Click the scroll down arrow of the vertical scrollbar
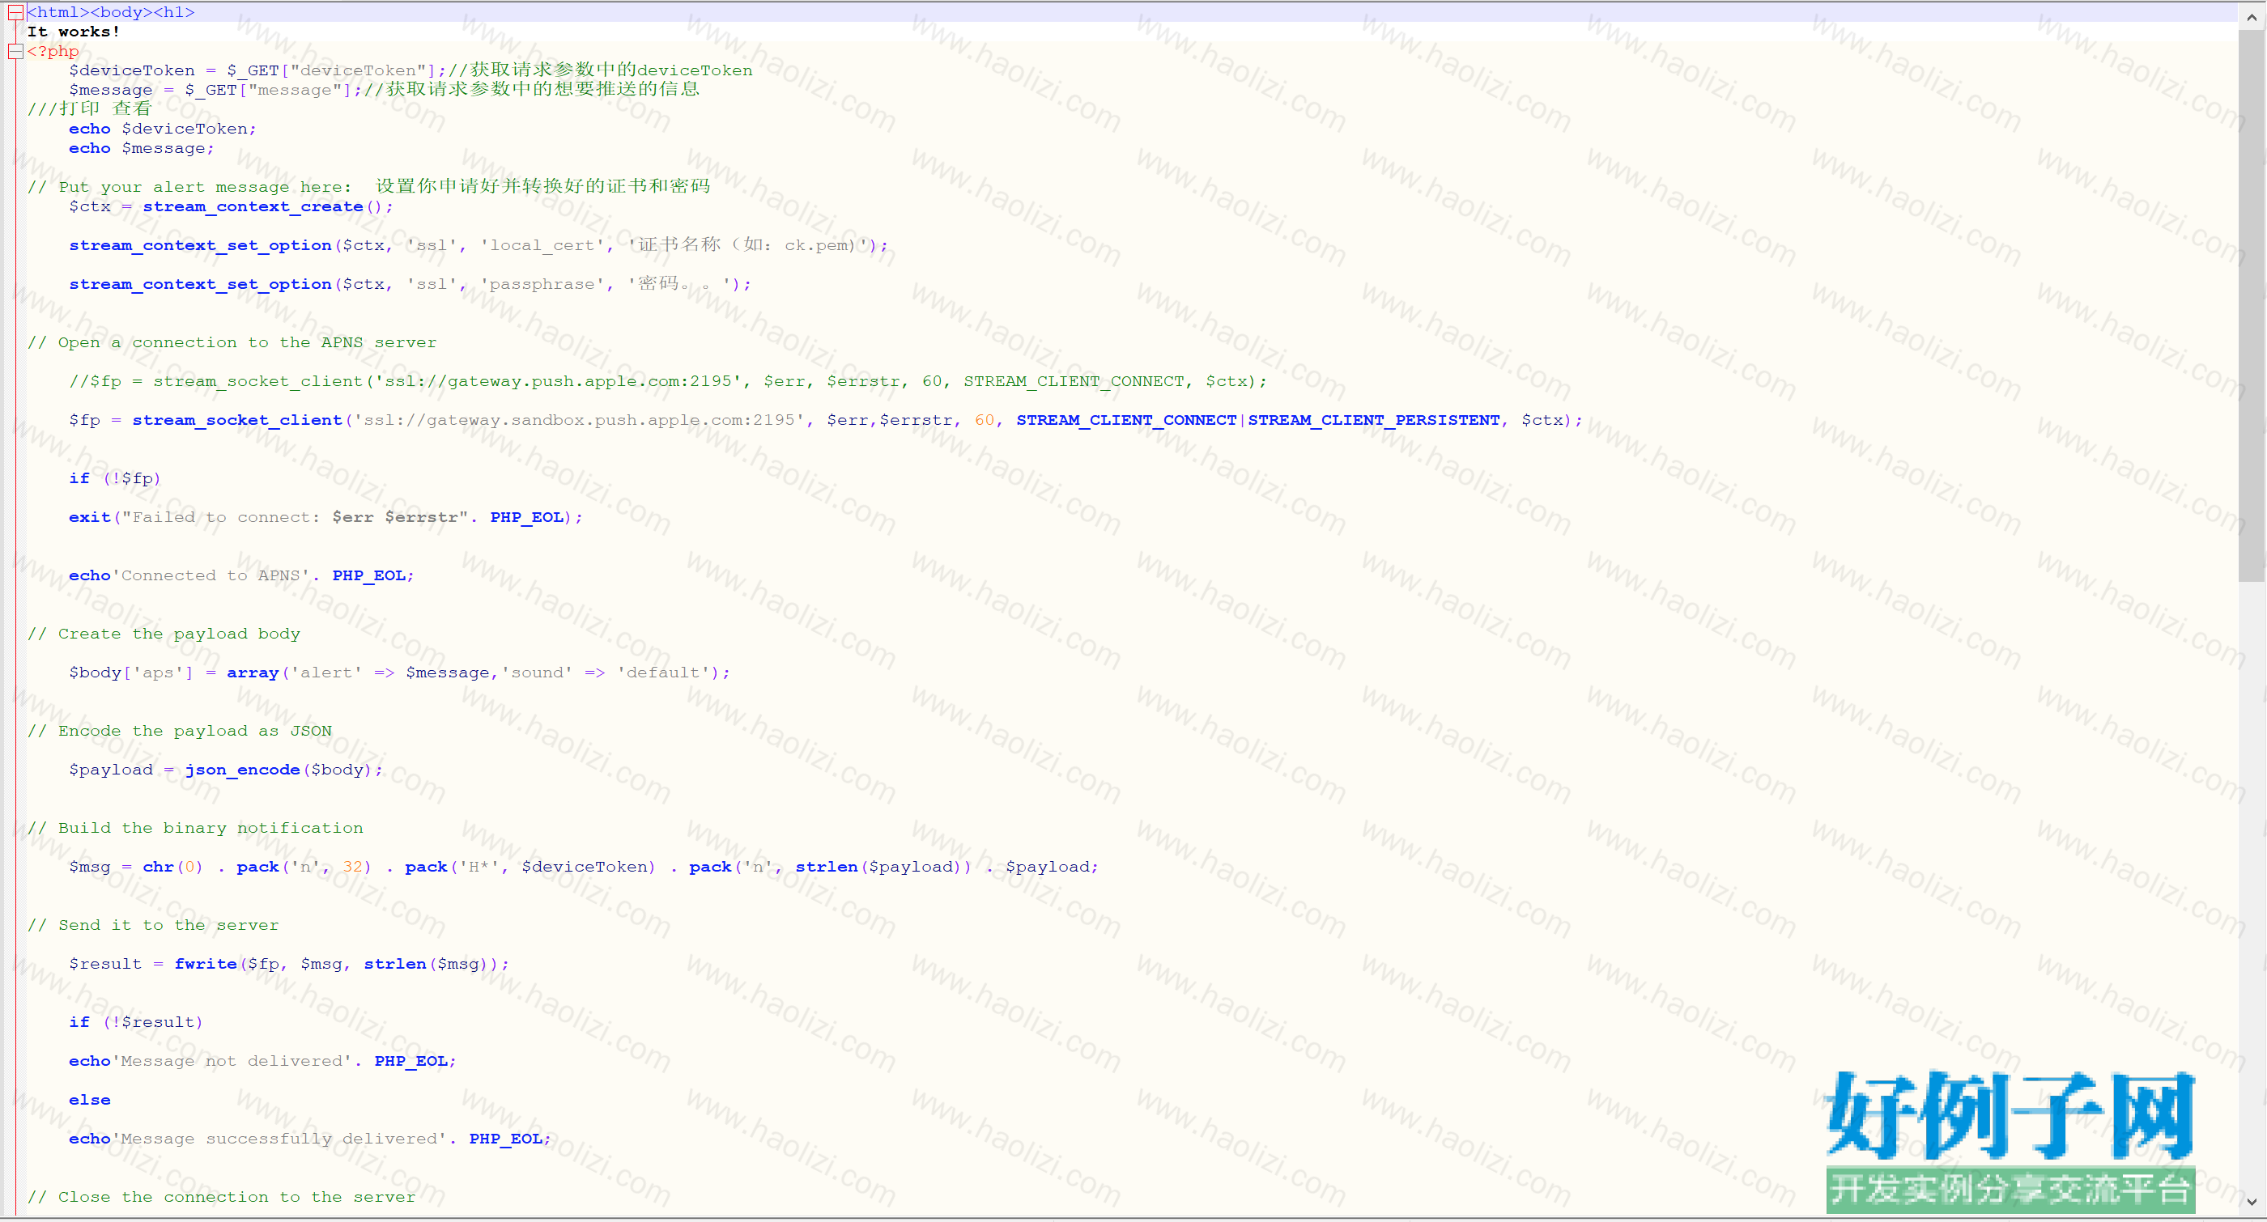The image size is (2267, 1222). pos(2251,1201)
